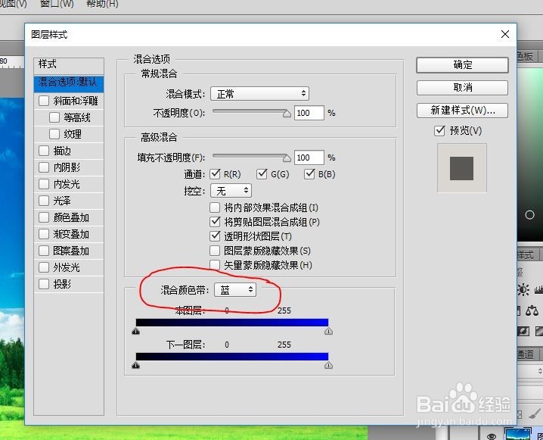Open the 窗口(W) menu

pyautogui.click(x=57, y=4)
